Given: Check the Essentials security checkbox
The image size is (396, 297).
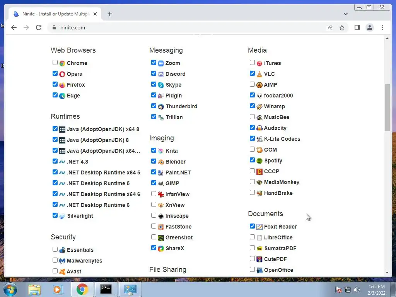Looking at the screenshot, I should (x=55, y=249).
